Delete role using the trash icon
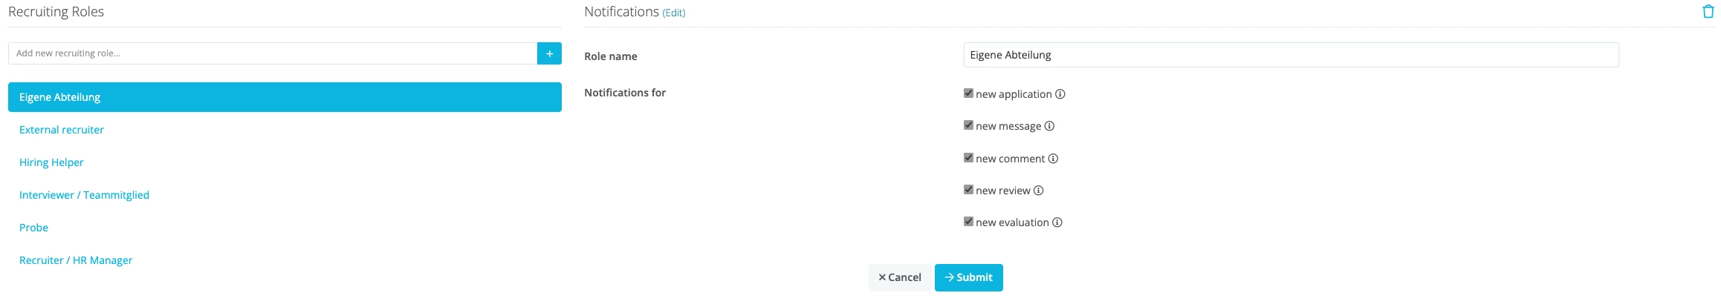1721x307 pixels. click(x=1708, y=12)
